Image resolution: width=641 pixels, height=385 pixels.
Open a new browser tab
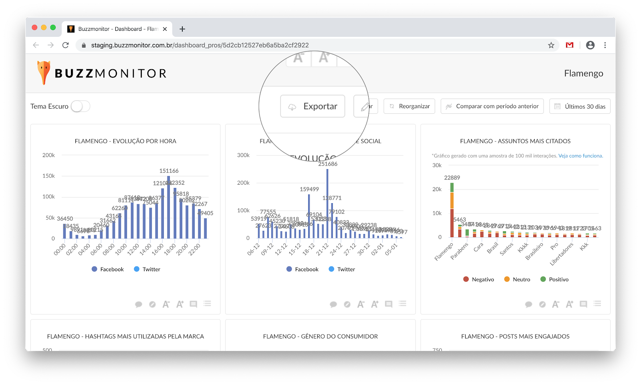tap(182, 29)
